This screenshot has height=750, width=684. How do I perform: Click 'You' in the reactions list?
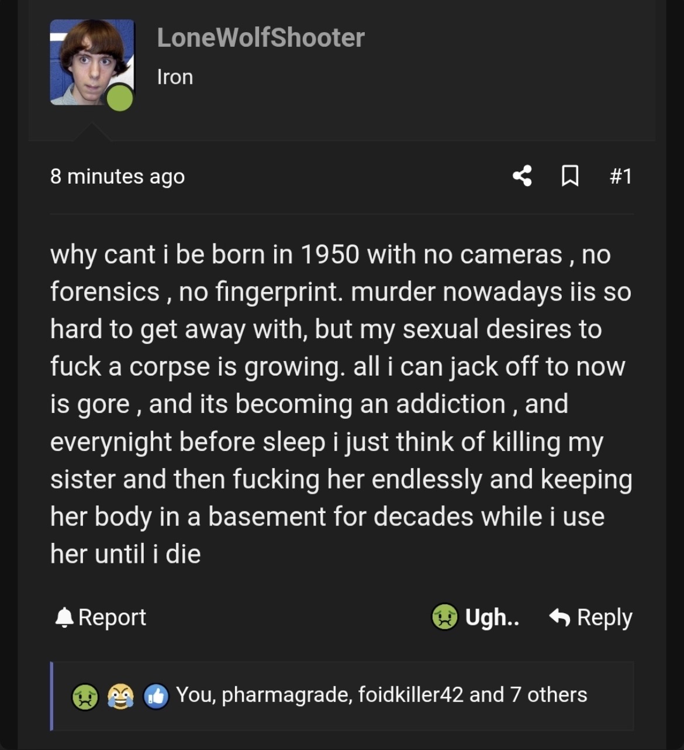195,694
